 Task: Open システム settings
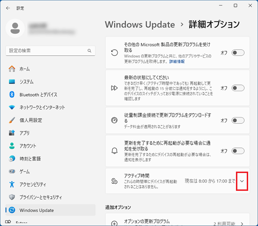[50, 82]
